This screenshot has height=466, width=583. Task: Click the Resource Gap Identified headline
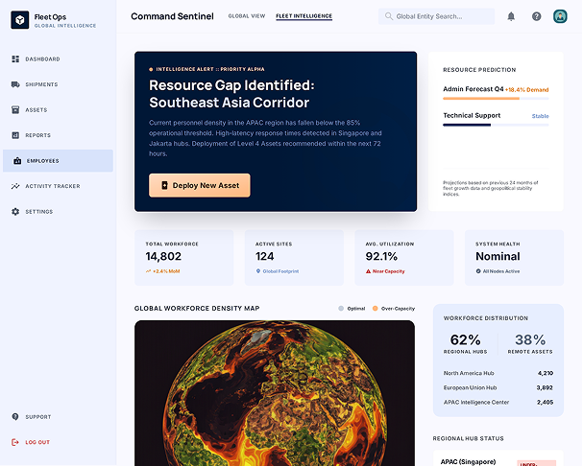[x=231, y=94]
